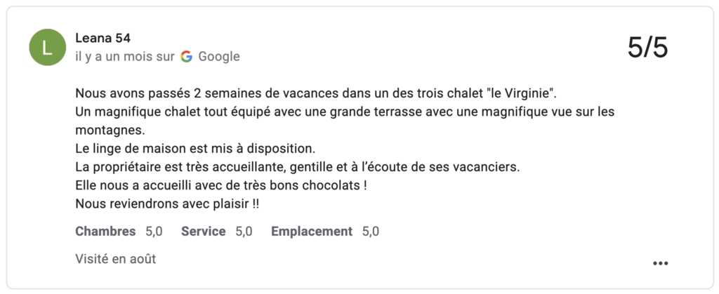Click the 5,0 score beside Emplacement

pos(371,231)
